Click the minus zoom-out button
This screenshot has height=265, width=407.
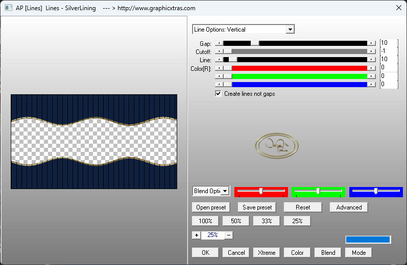229,235
